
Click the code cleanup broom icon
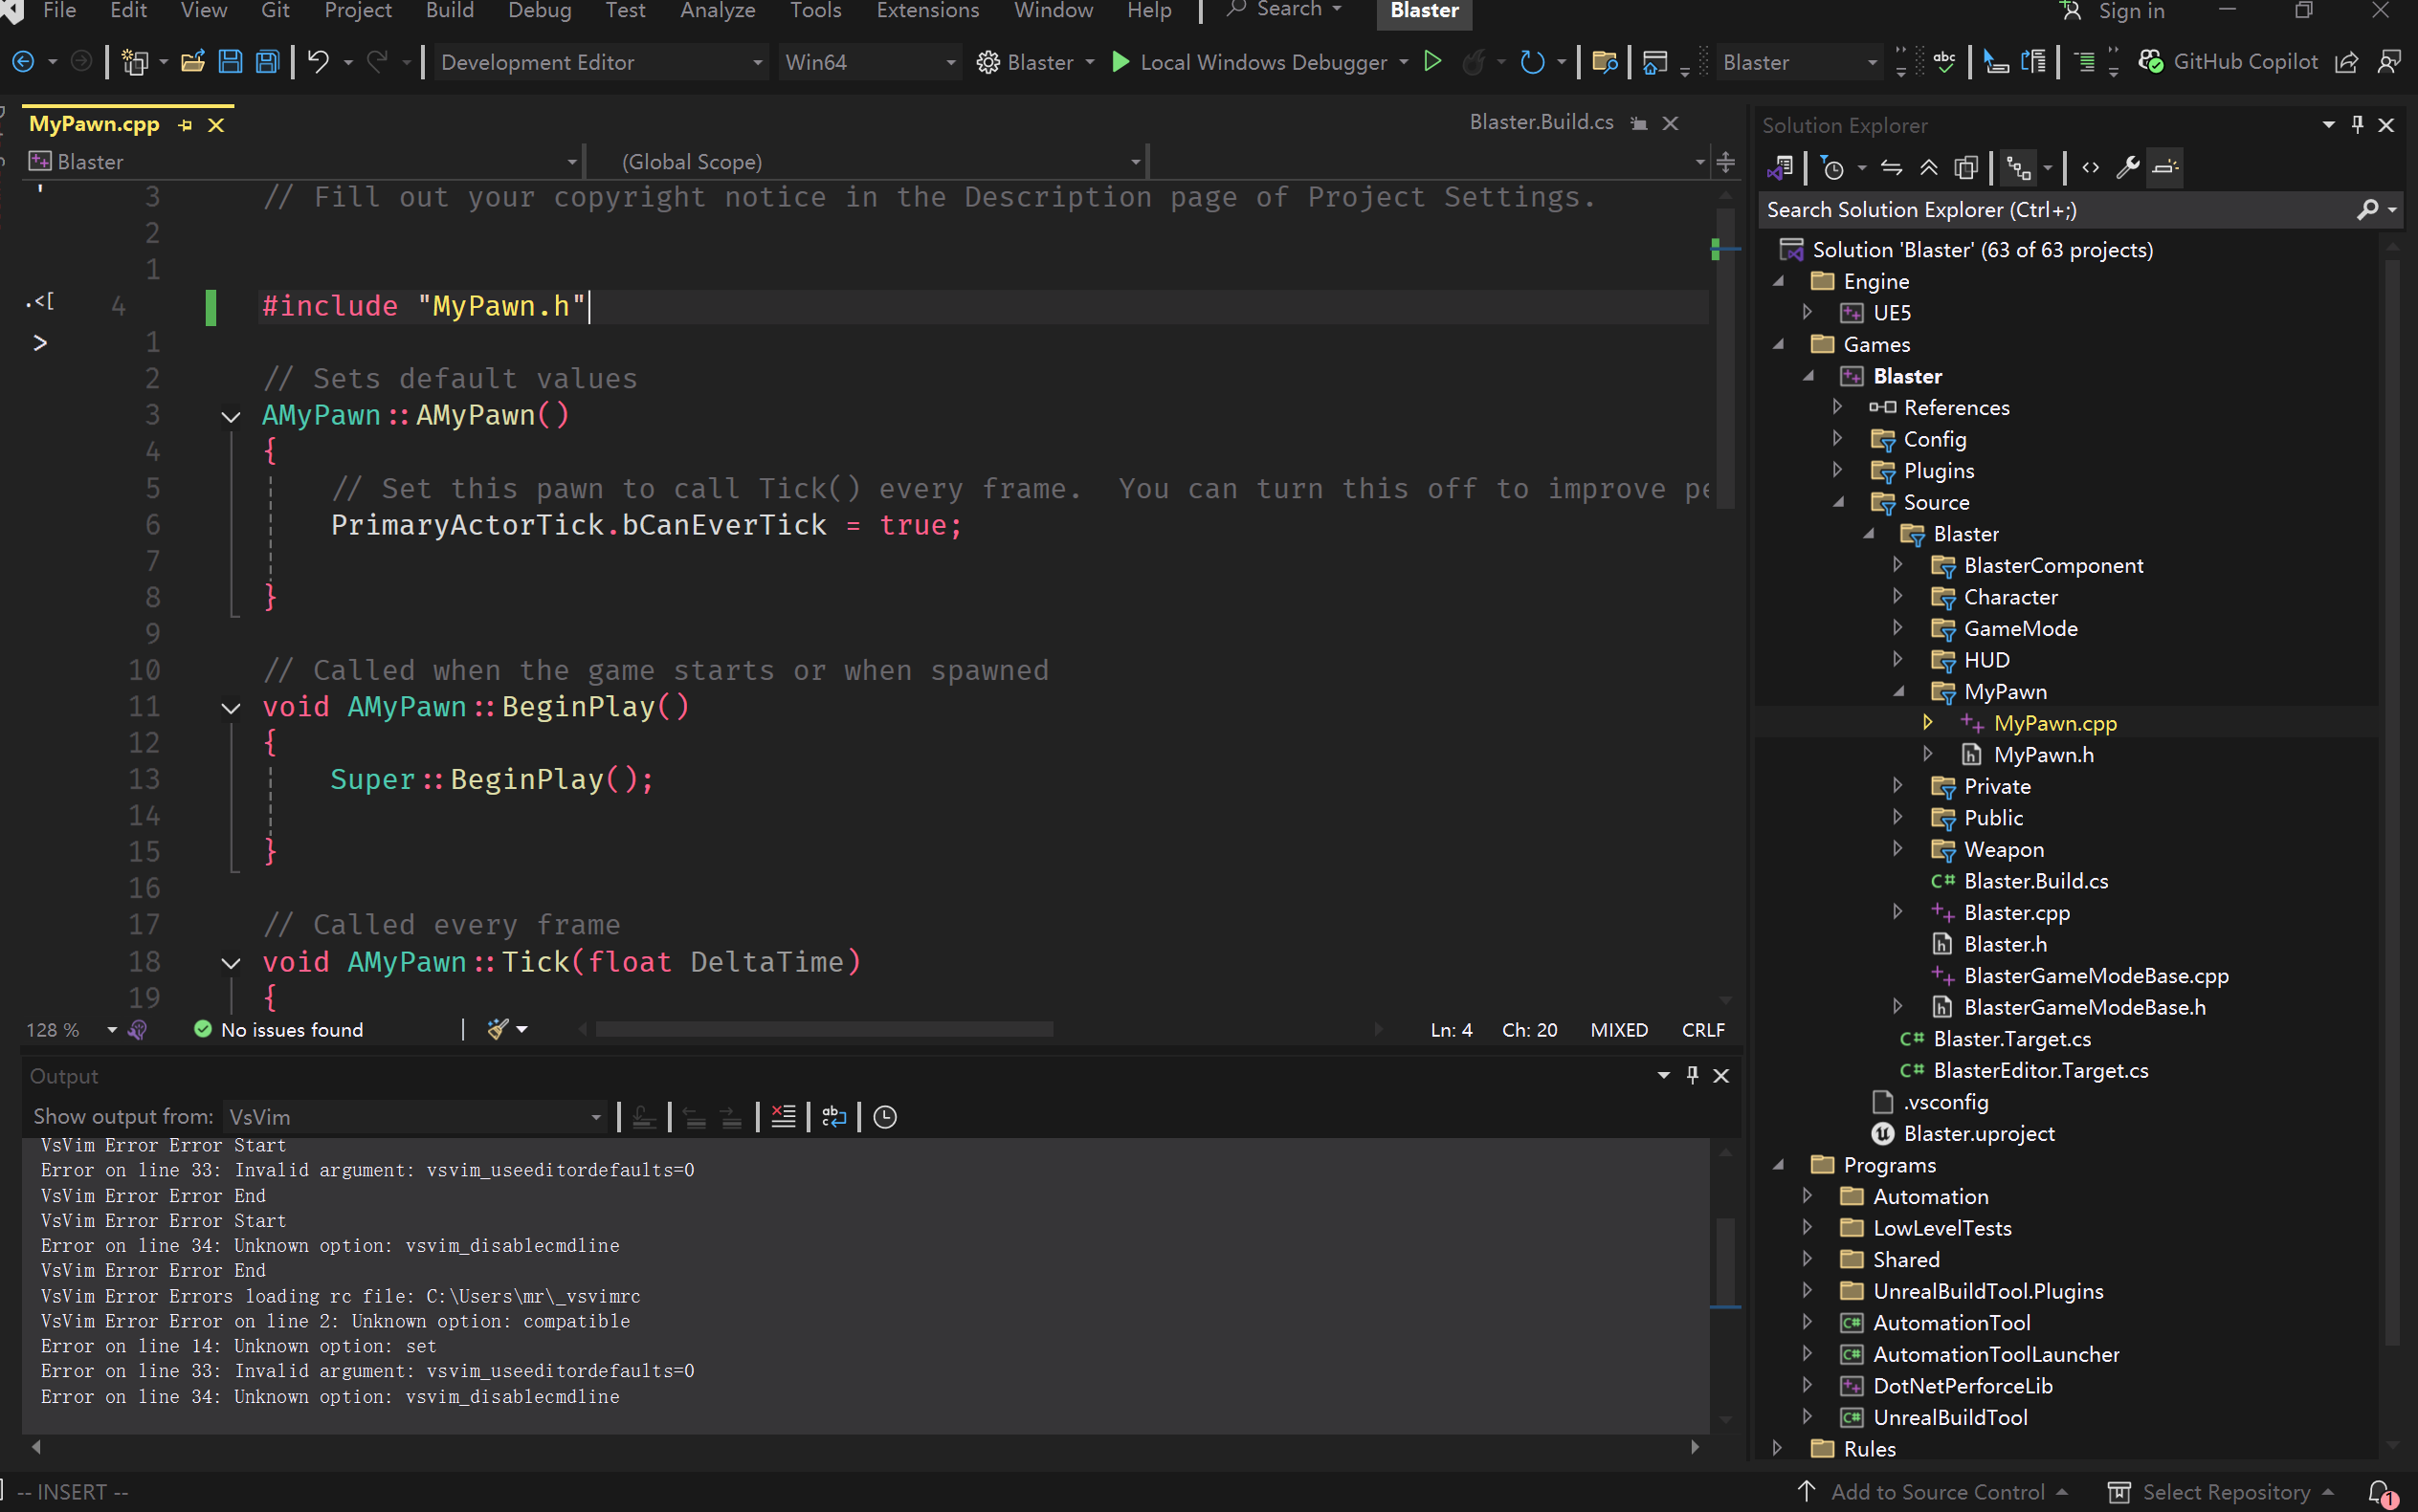tap(498, 1029)
